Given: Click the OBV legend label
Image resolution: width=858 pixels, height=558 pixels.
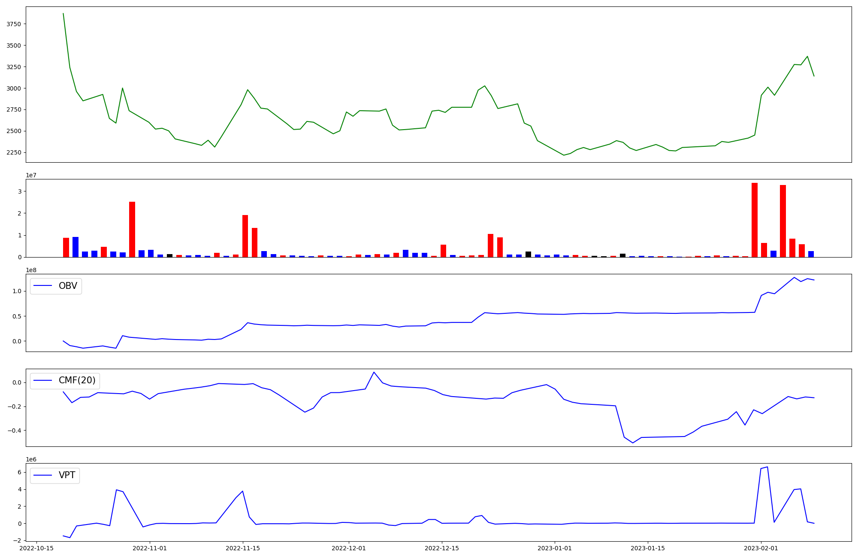Looking at the screenshot, I should coord(68,286).
